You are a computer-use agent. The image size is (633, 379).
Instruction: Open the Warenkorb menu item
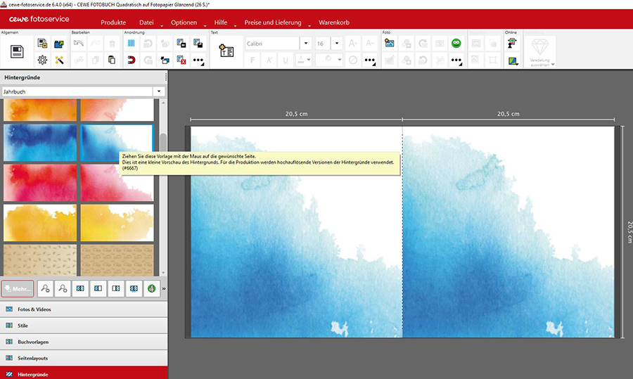(335, 23)
